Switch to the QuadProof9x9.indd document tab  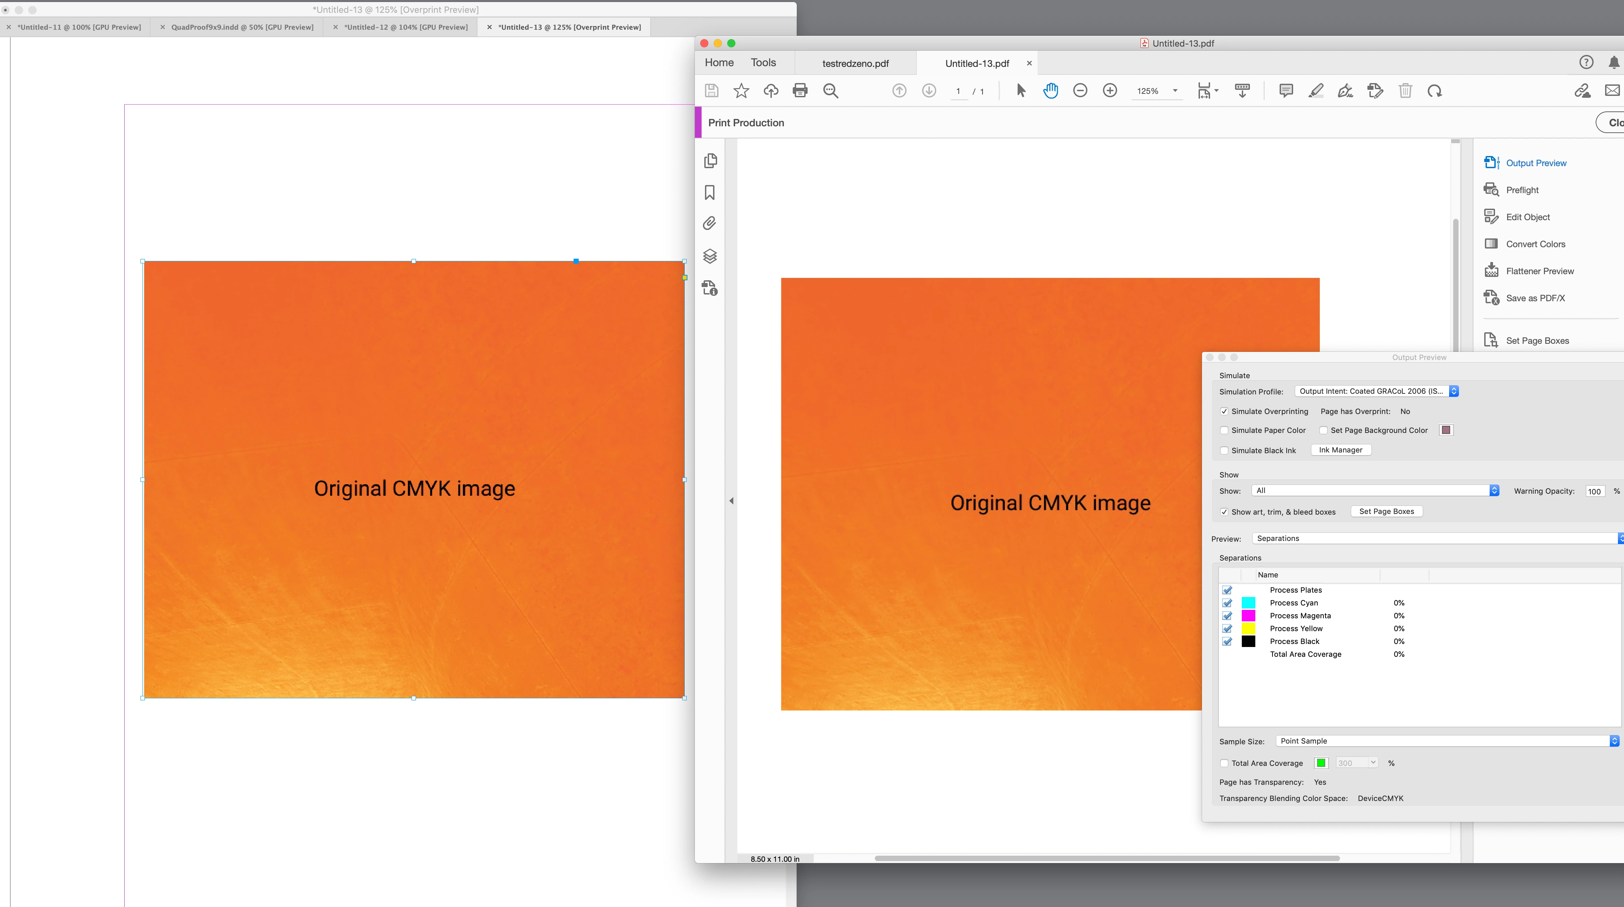(242, 27)
